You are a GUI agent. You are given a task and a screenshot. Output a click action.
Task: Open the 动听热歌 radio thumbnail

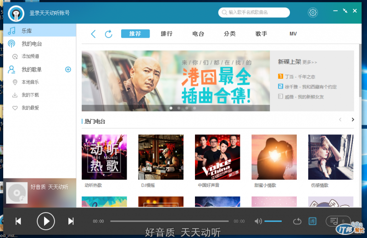[x=104, y=157]
